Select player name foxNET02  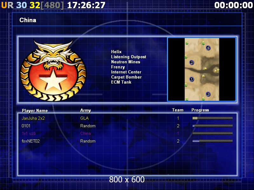(30, 141)
